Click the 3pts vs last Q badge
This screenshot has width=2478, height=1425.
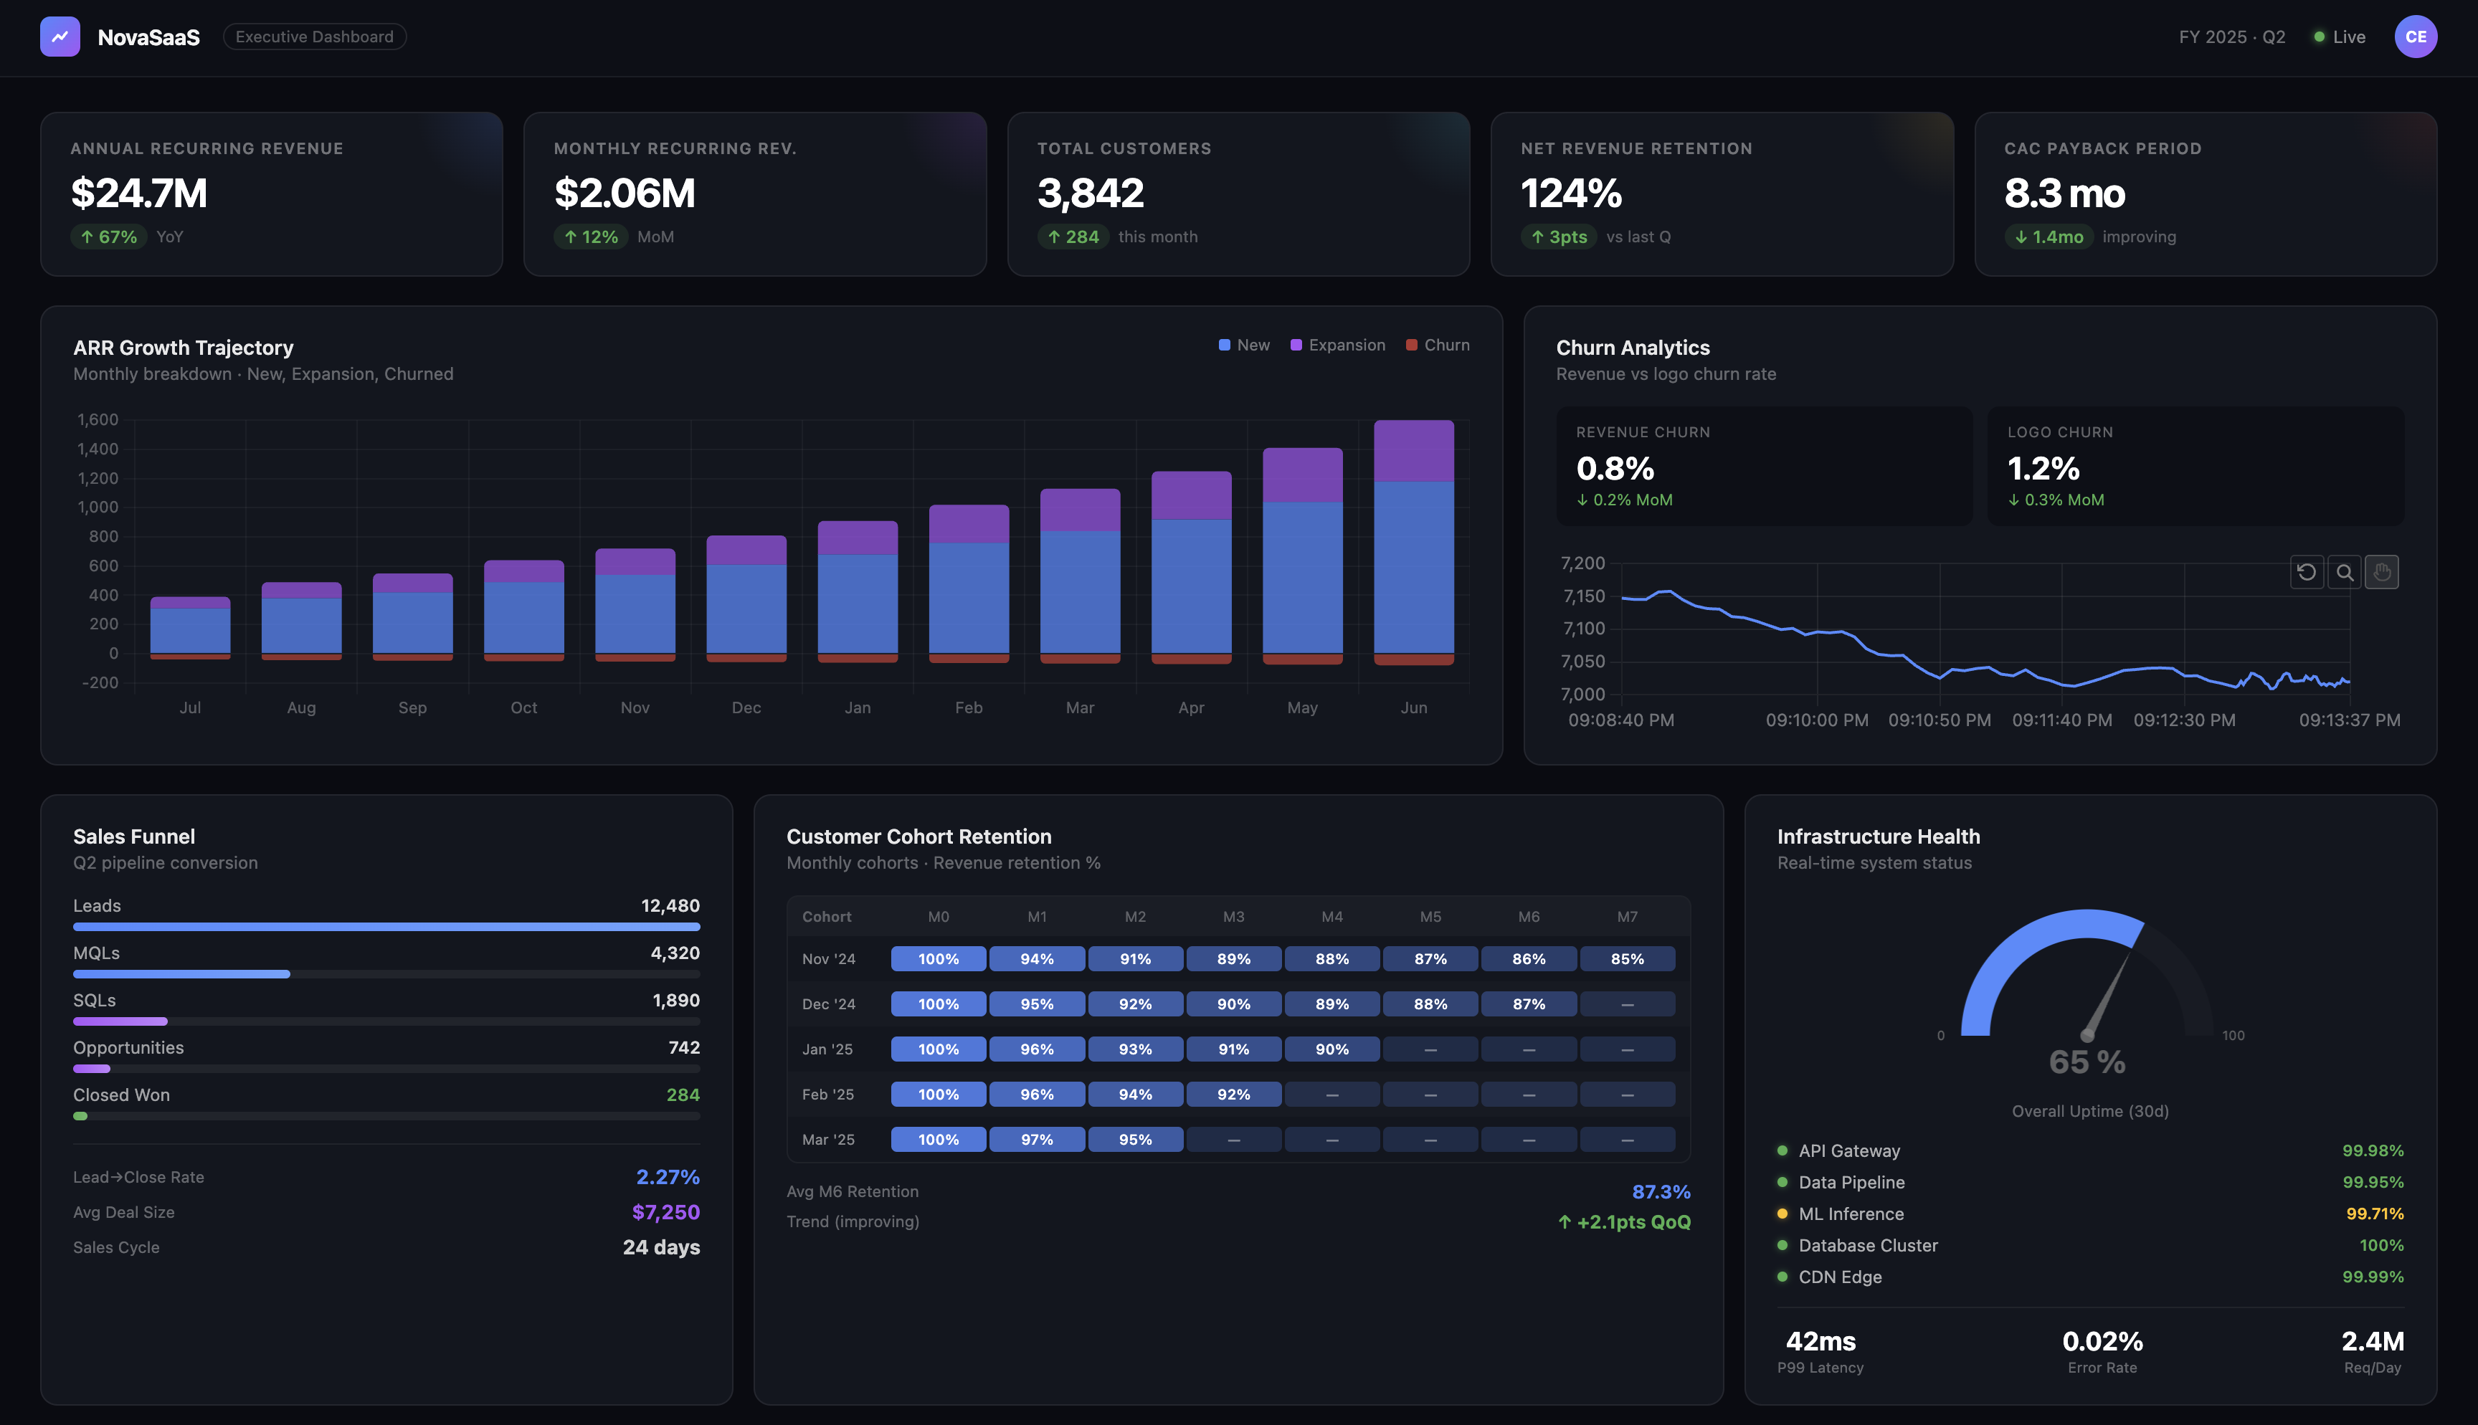[x=1559, y=237]
